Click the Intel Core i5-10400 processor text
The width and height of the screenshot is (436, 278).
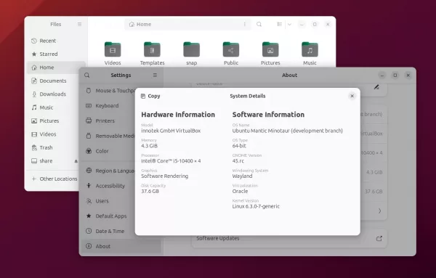(171, 161)
